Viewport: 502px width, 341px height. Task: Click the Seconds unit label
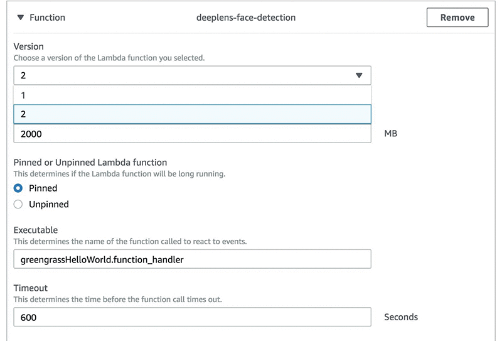(x=400, y=317)
